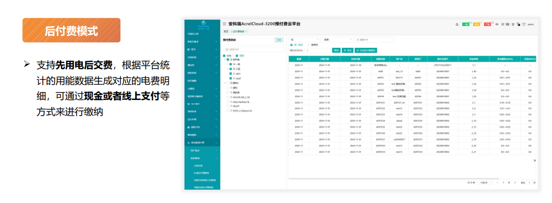Click the tree search input box
This screenshot has width=552, height=203.
point(254,49)
